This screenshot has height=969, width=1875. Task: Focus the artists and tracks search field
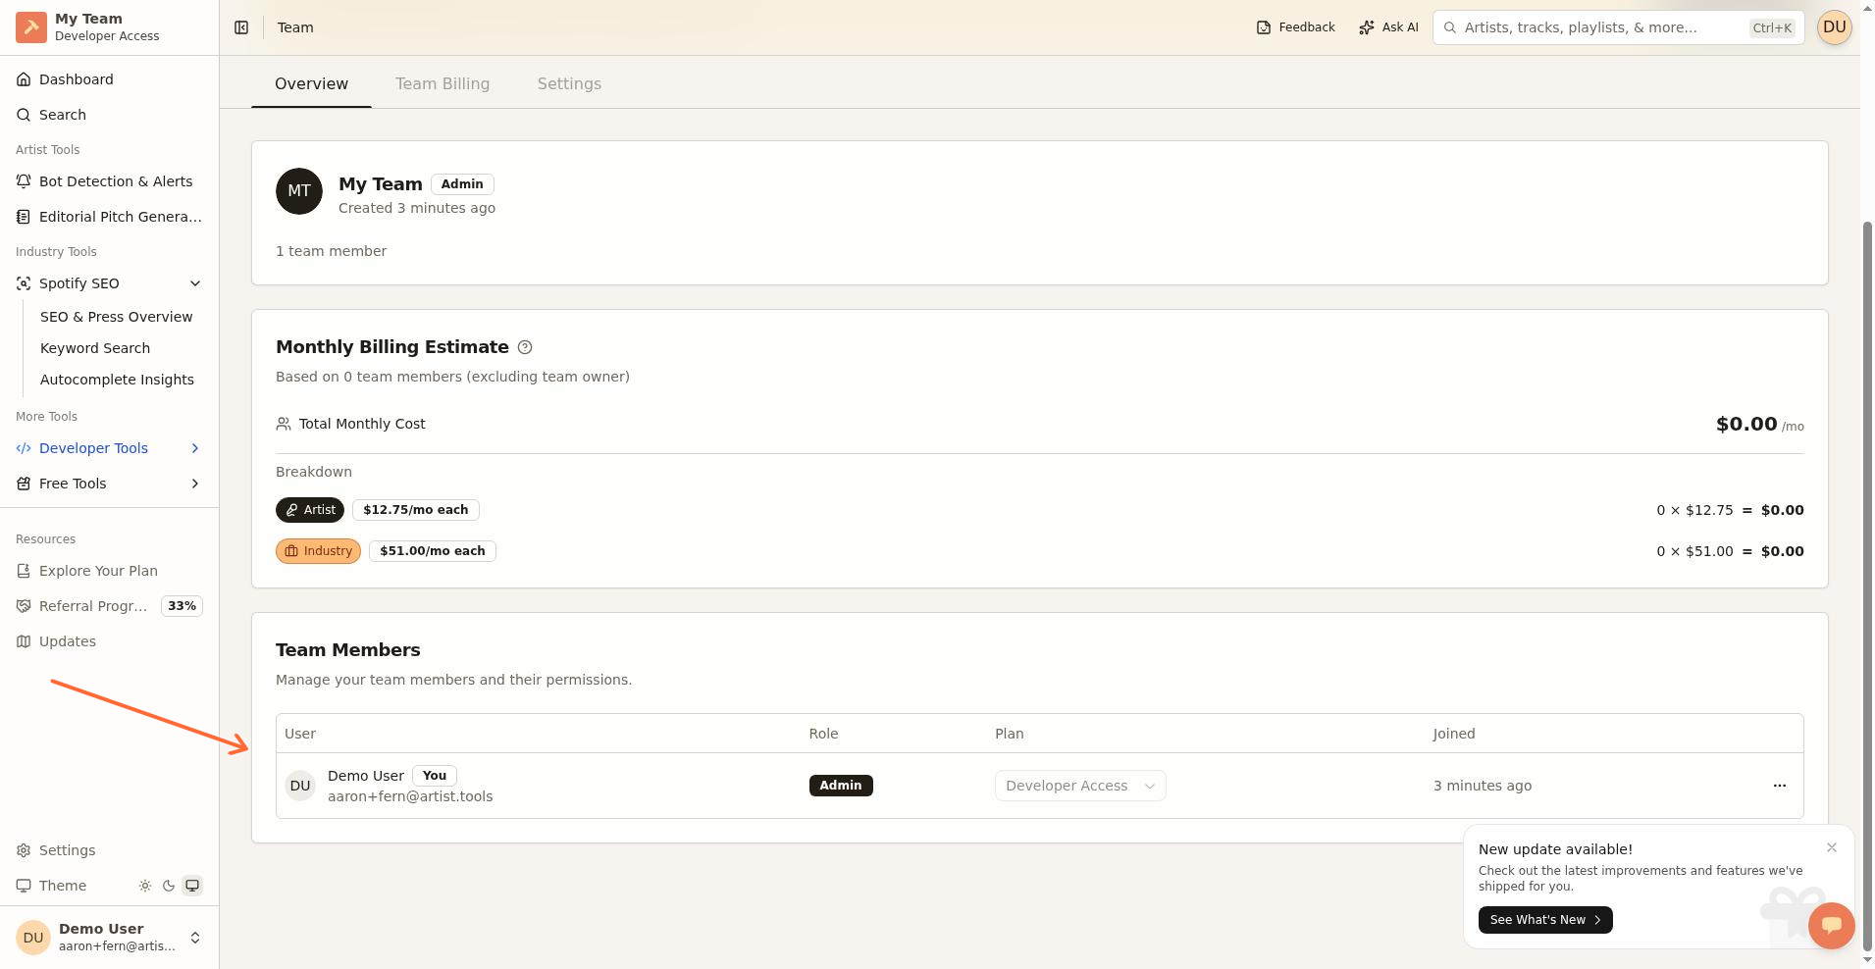(x=1619, y=27)
